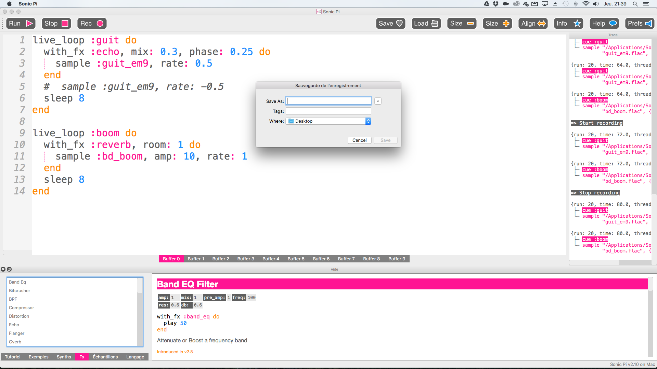This screenshot has width=657, height=369.
Task: Open the Tutoriel help tab
Action: pyautogui.click(x=13, y=357)
